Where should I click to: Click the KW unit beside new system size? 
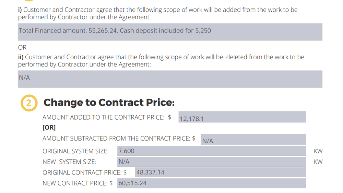318,162
